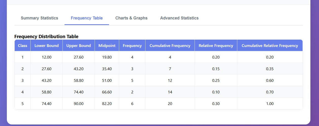Click midpoint value 66.60
The image size is (319, 126).
point(107,92)
